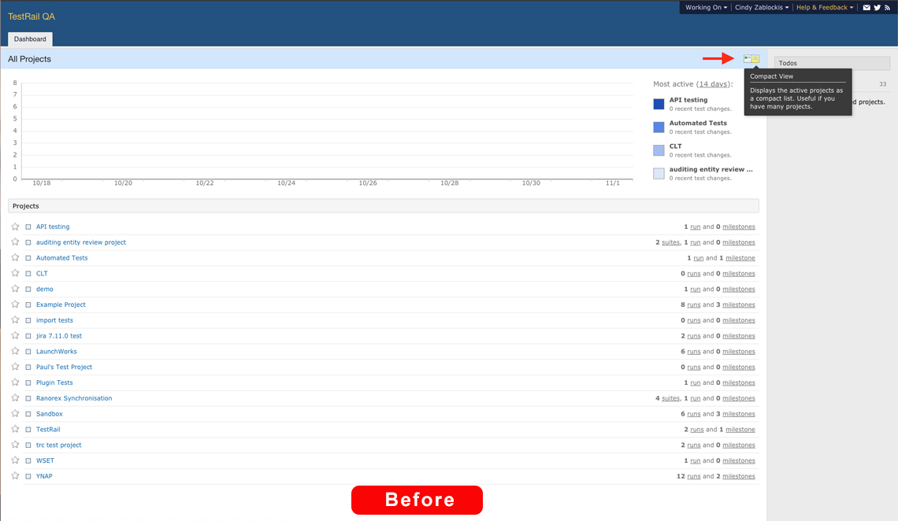Open the Working On dropdown

pyautogui.click(x=705, y=8)
